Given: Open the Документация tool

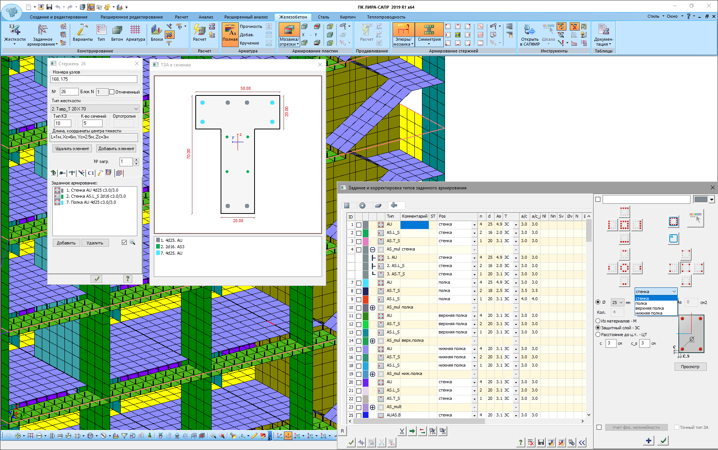Looking at the screenshot, I should [x=603, y=34].
